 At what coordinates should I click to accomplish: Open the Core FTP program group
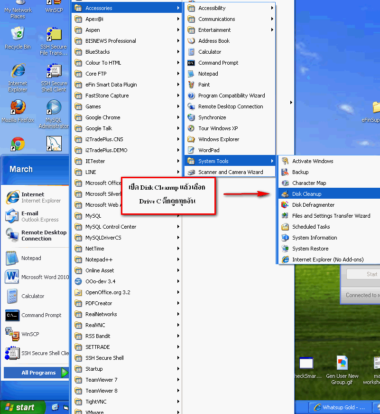pos(127,74)
